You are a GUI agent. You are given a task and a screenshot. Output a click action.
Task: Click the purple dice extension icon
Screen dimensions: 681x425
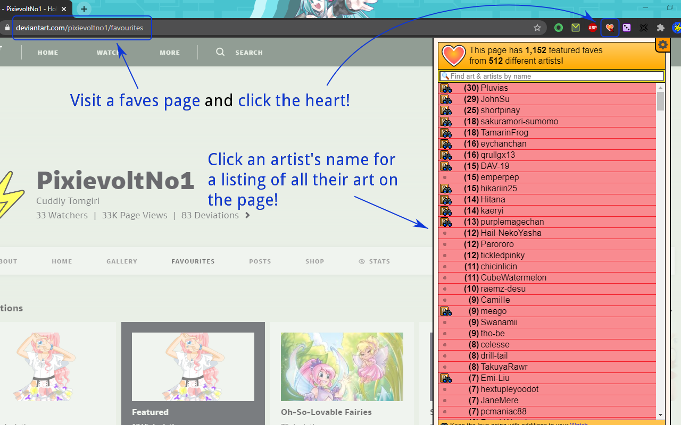(627, 28)
